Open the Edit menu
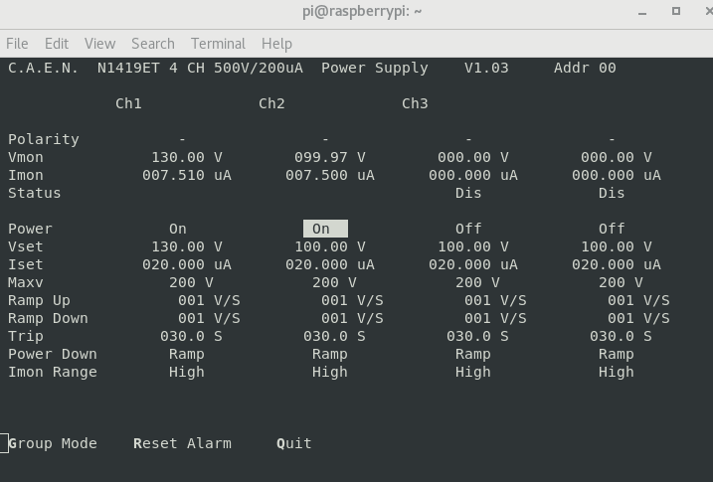Image resolution: width=713 pixels, height=482 pixels. (x=57, y=44)
